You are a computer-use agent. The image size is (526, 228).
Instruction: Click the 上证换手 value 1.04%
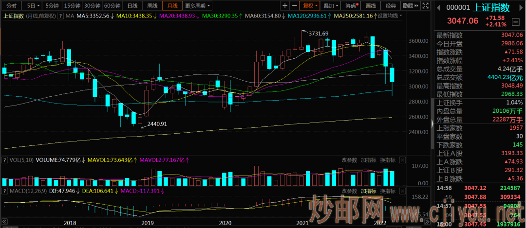[514, 103]
